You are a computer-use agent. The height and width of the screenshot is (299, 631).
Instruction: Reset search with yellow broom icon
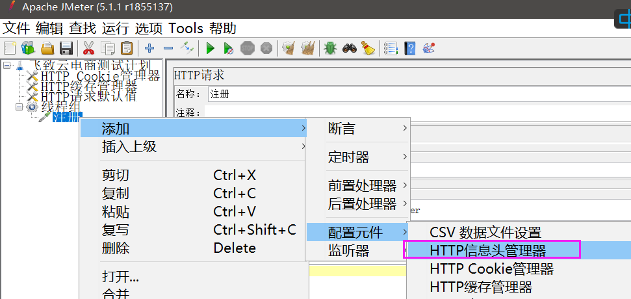point(368,49)
